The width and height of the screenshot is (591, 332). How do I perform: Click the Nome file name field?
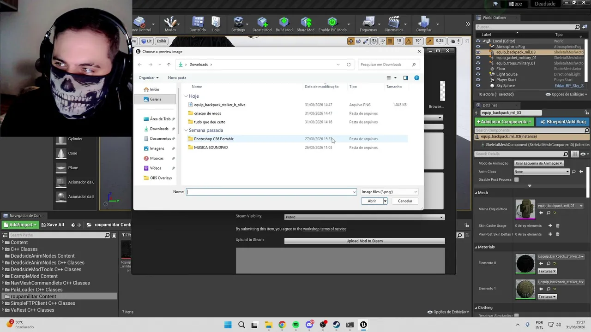tap(271, 192)
